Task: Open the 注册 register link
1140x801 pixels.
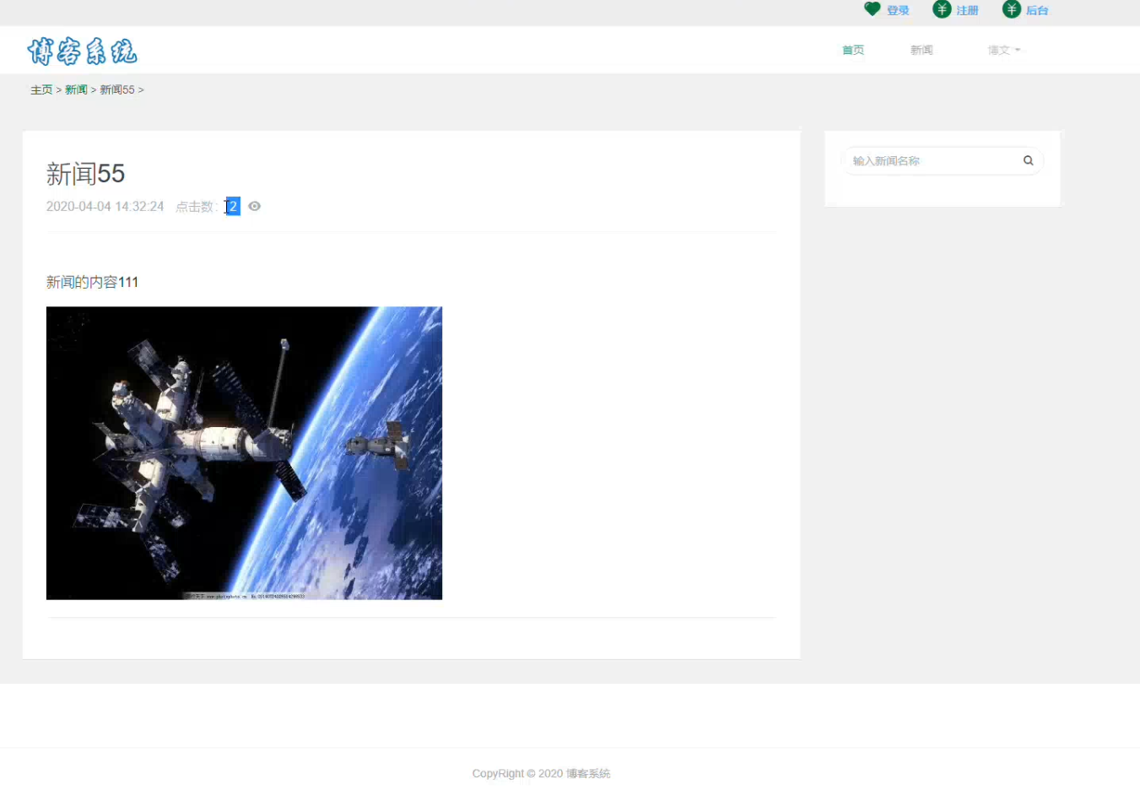Action: (x=967, y=11)
